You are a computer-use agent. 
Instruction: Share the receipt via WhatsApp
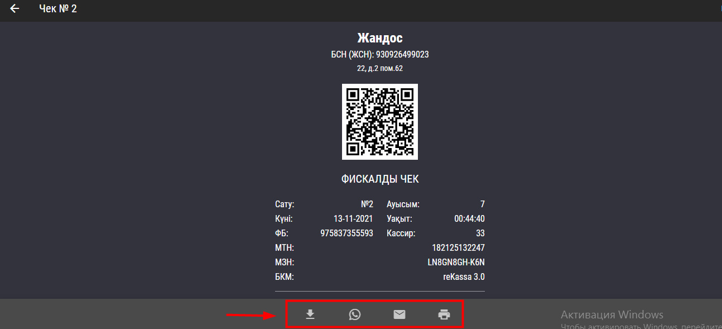pyautogui.click(x=355, y=314)
